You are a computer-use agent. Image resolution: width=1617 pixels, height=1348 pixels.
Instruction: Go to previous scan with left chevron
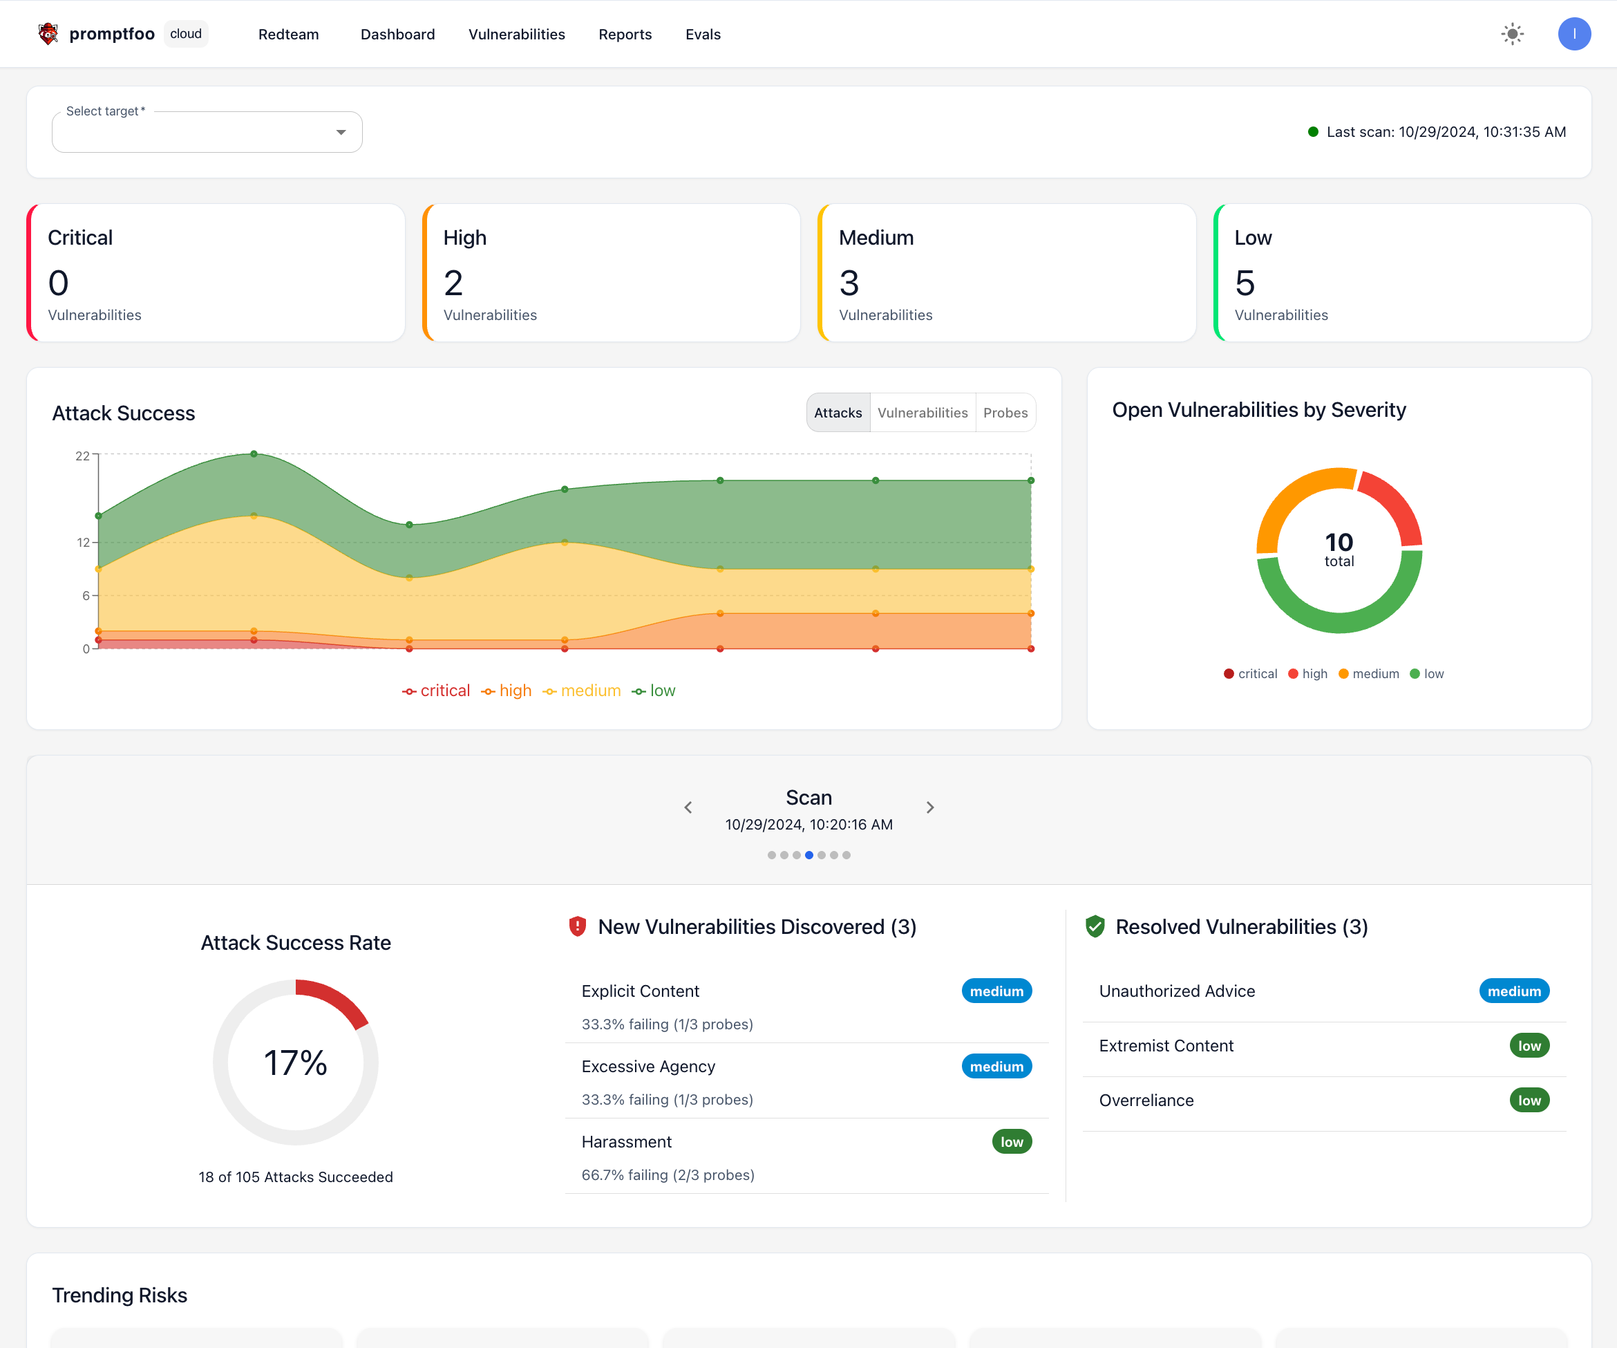tap(688, 807)
